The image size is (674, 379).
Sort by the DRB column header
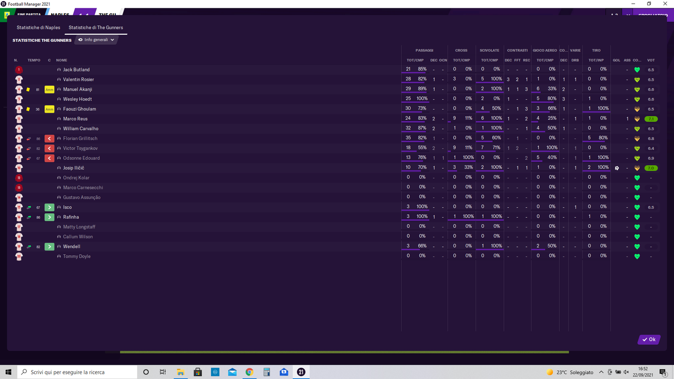click(575, 60)
